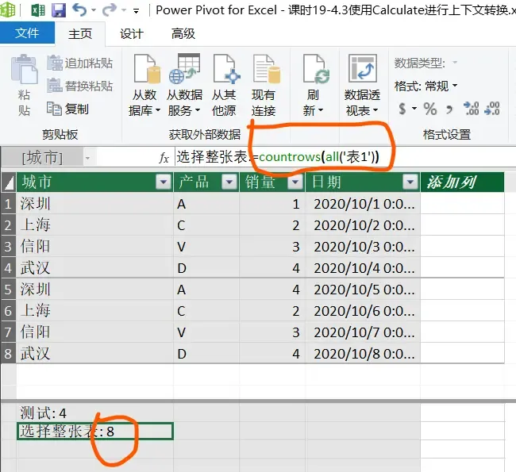This screenshot has height=472, width=516.
Task: Click the thousands separator comma icon
Action: [449, 109]
